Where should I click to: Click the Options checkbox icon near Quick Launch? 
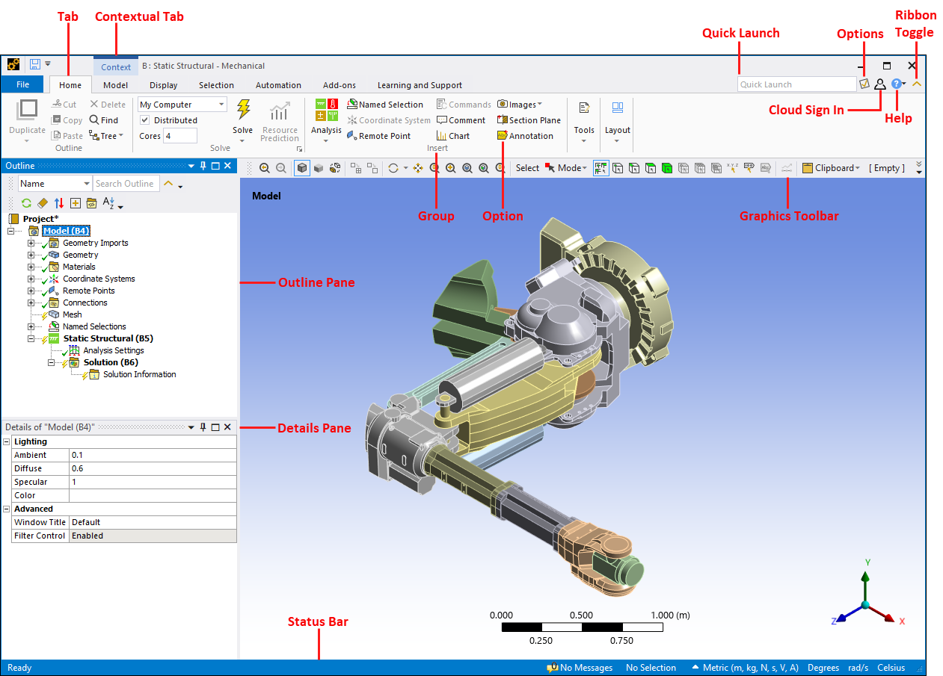(864, 84)
